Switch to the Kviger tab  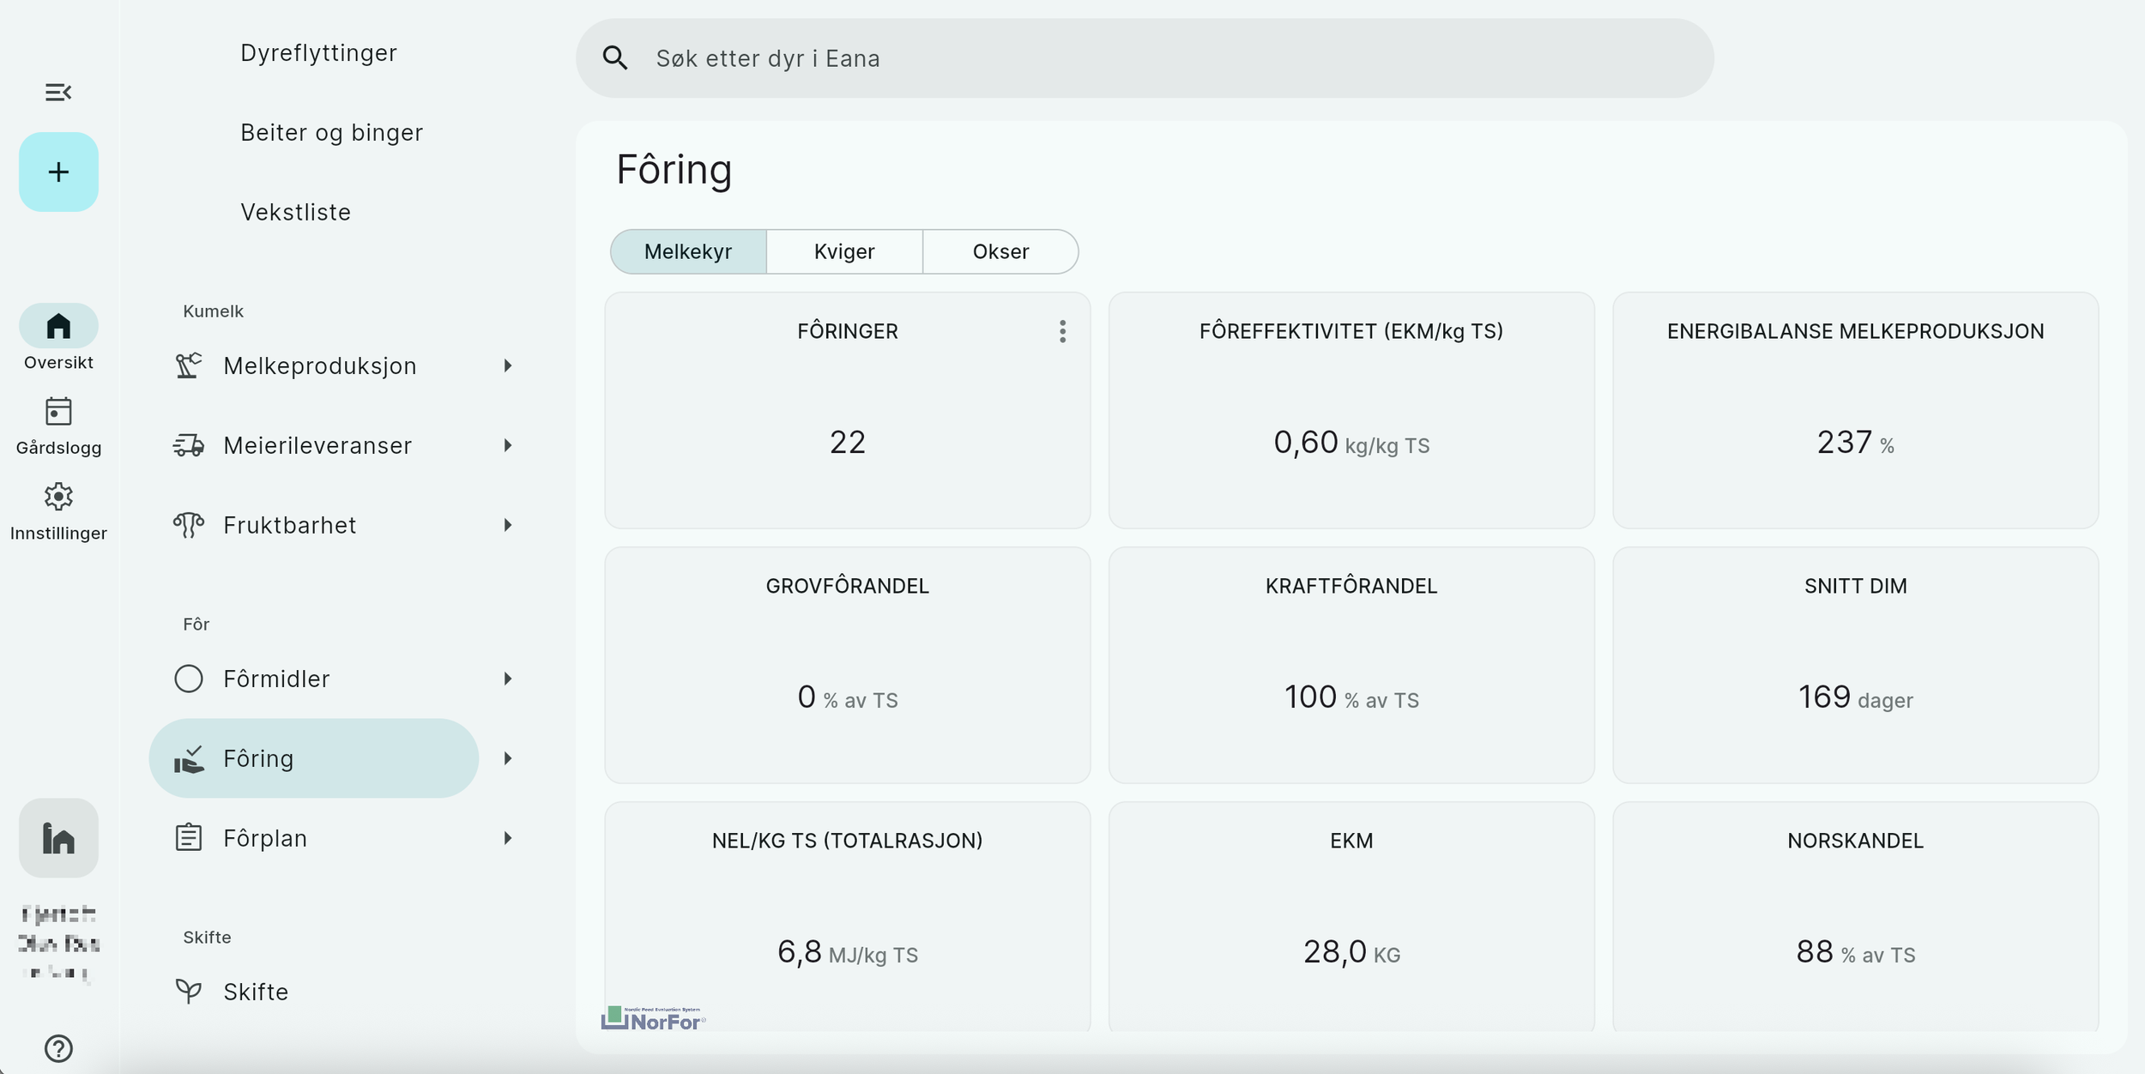844,251
